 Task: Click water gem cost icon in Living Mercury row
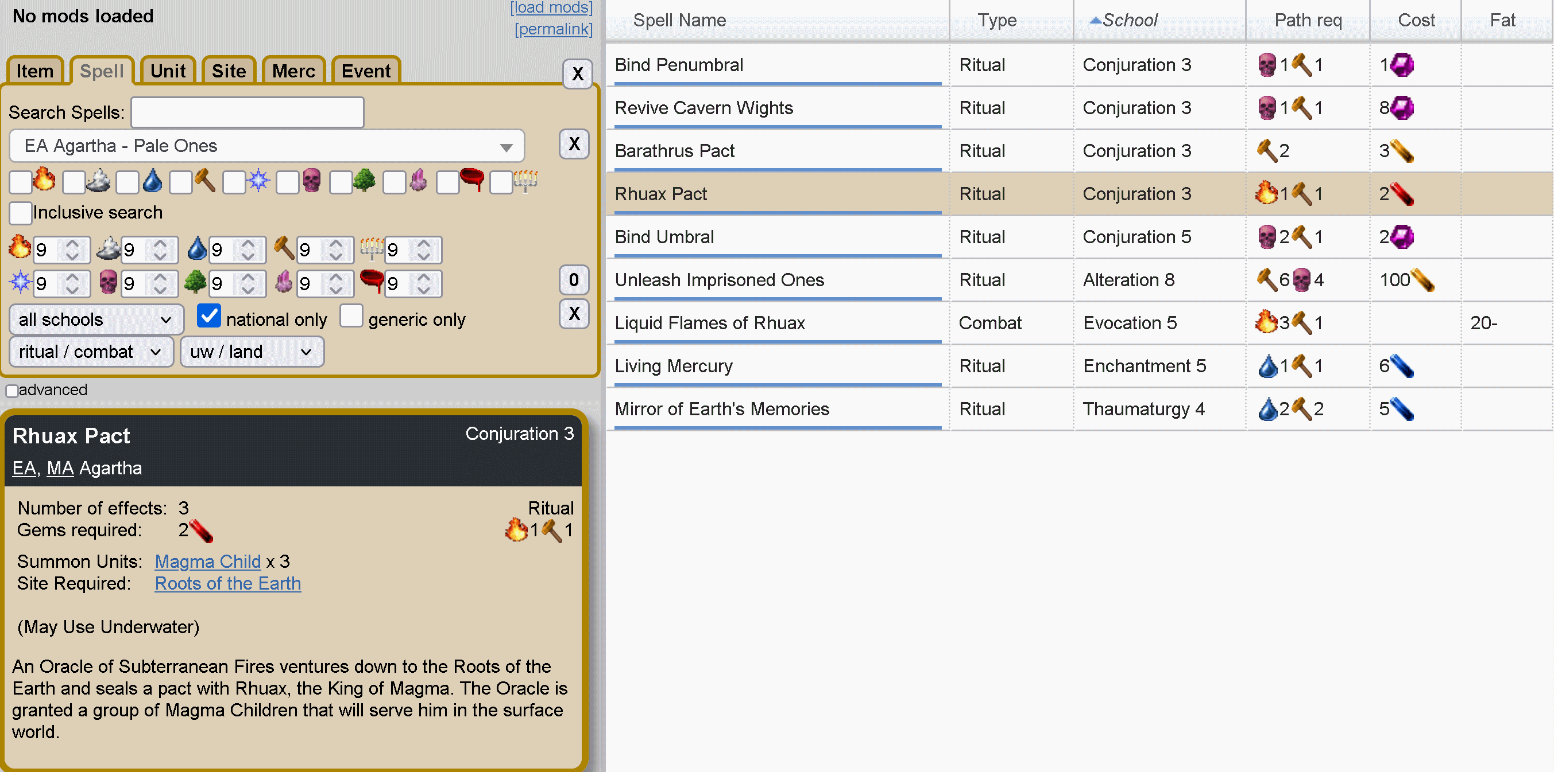pos(1402,366)
